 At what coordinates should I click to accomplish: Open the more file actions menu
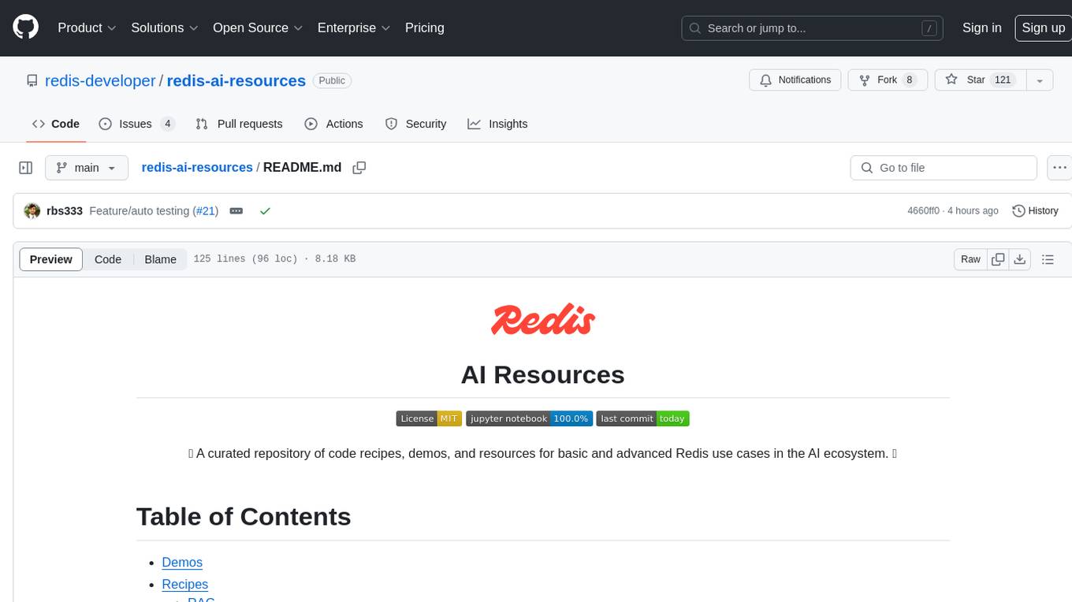(1059, 168)
